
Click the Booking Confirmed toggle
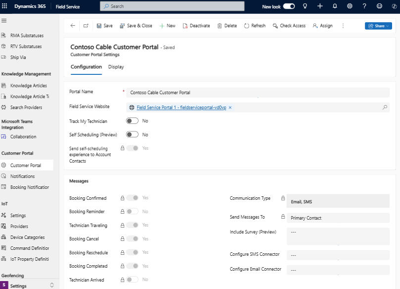point(132,198)
